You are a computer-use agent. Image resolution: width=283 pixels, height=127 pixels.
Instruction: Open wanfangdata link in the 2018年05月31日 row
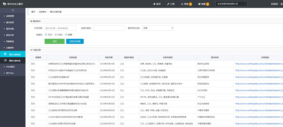click(x=259, y=124)
